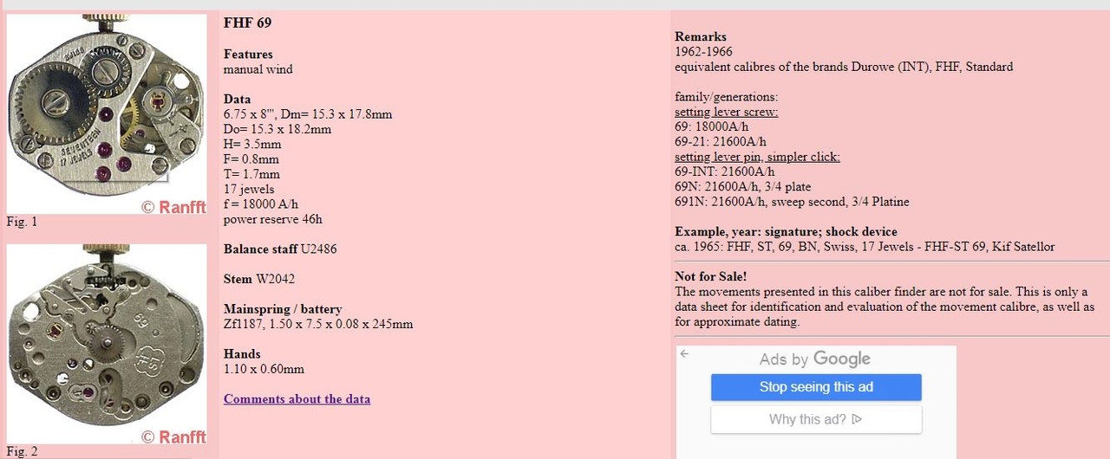Screen dimensions: 1110x459
Task: Select the 'manual wind' feature text
Action: 258,69
